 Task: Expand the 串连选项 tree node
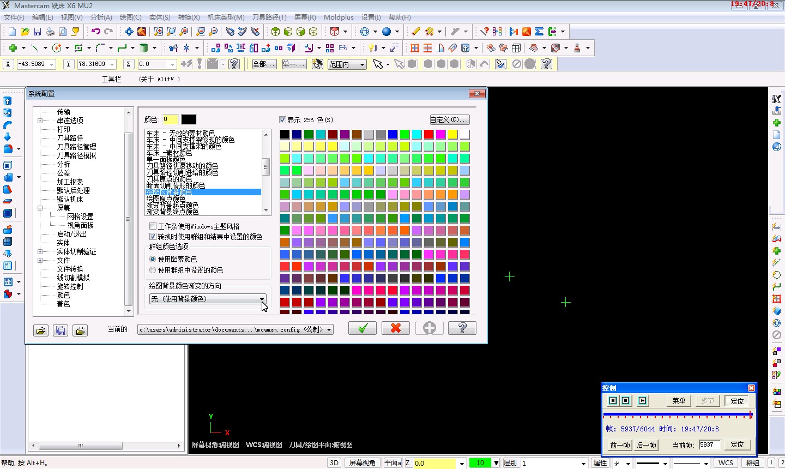(x=40, y=121)
